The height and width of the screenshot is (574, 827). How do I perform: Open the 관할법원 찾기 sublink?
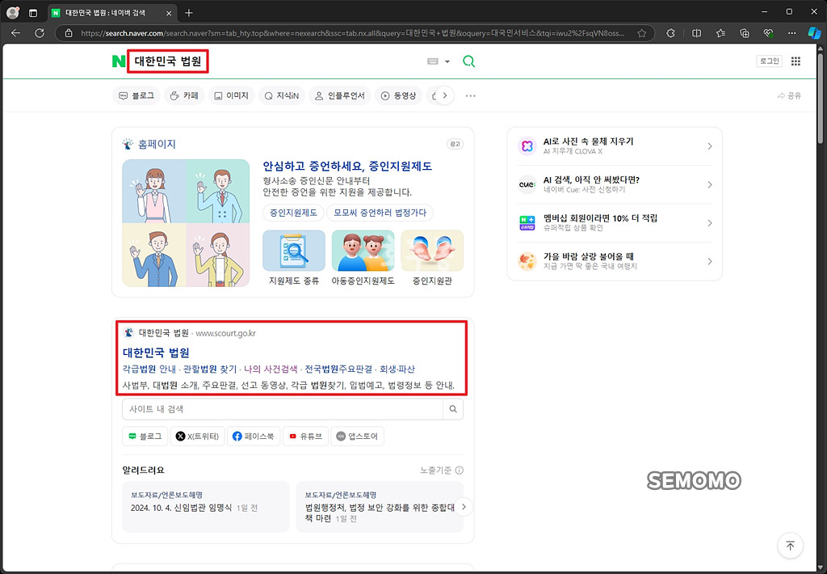point(210,369)
